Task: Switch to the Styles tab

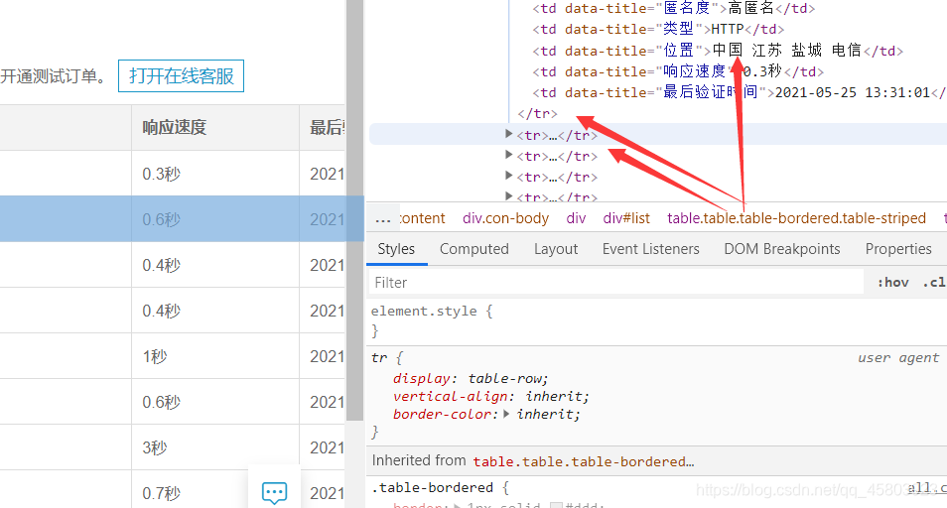Action: coord(396,249)
